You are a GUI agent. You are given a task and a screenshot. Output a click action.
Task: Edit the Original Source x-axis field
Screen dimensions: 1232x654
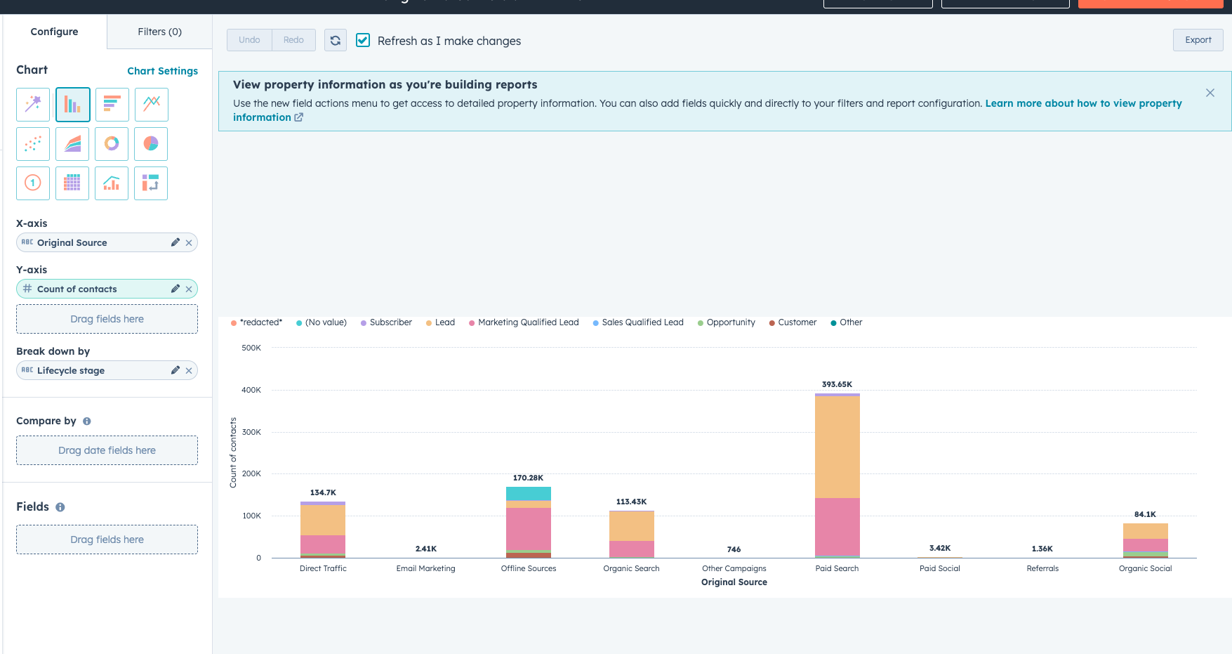coord(175,242)
